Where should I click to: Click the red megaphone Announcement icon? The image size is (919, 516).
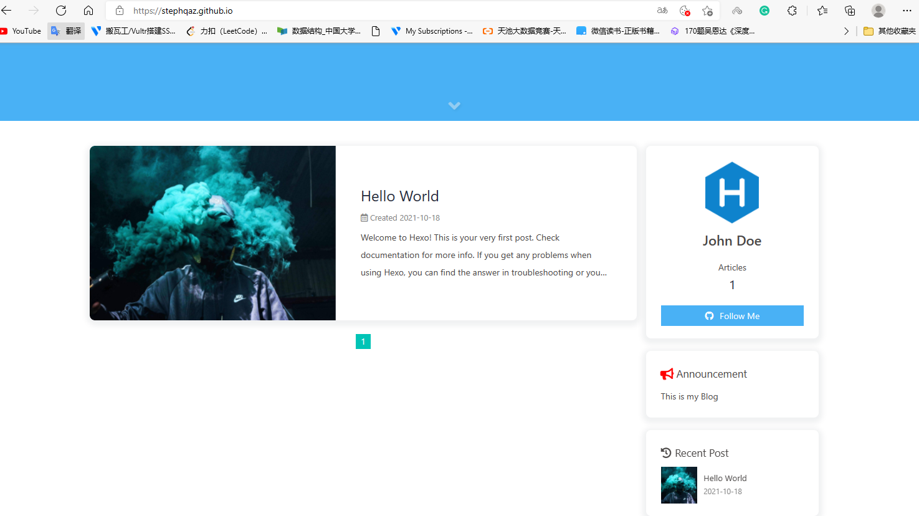tap(666, 373)
